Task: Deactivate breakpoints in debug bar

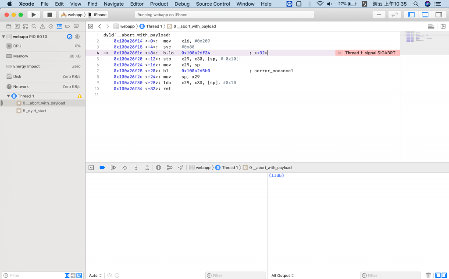Action: click(102, 168)
